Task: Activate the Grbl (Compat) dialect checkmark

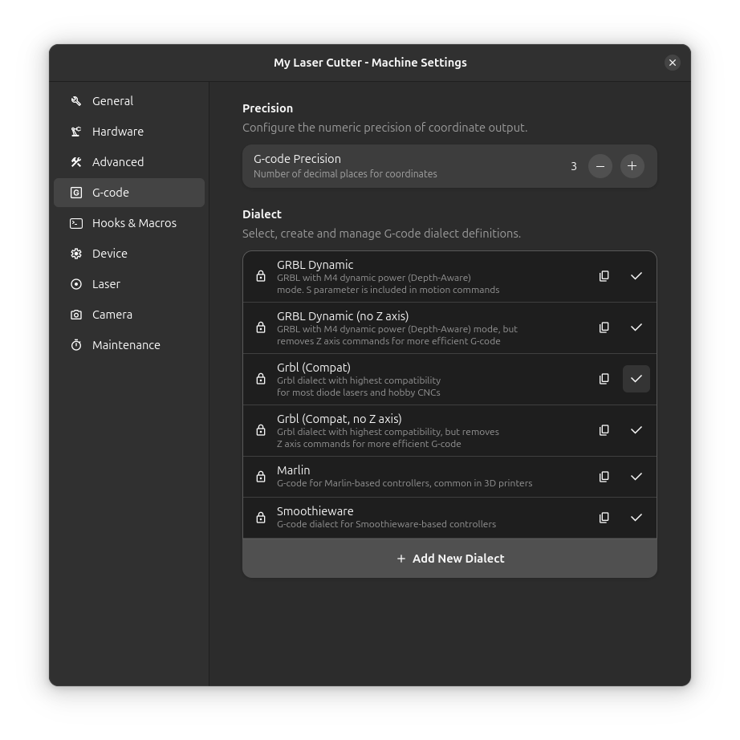Action: click(636, 379)
